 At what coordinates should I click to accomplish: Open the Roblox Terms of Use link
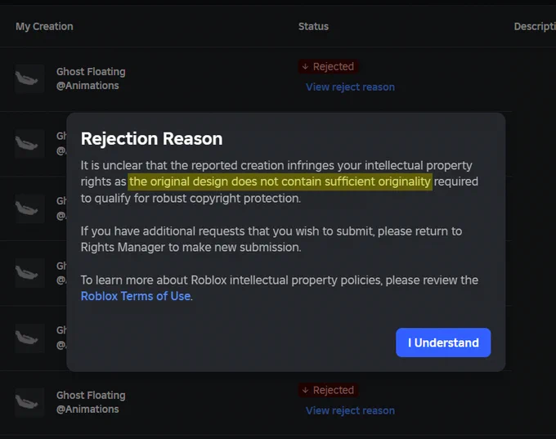tap(136, 296)
